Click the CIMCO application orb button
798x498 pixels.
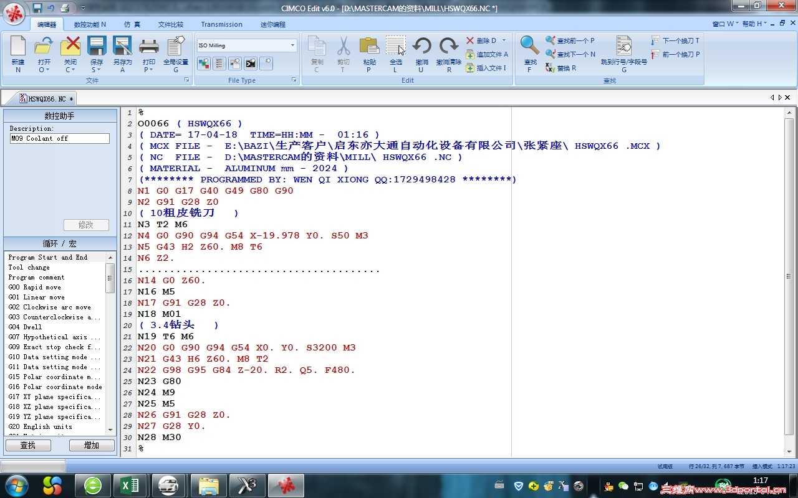click(x=14, y=14)
